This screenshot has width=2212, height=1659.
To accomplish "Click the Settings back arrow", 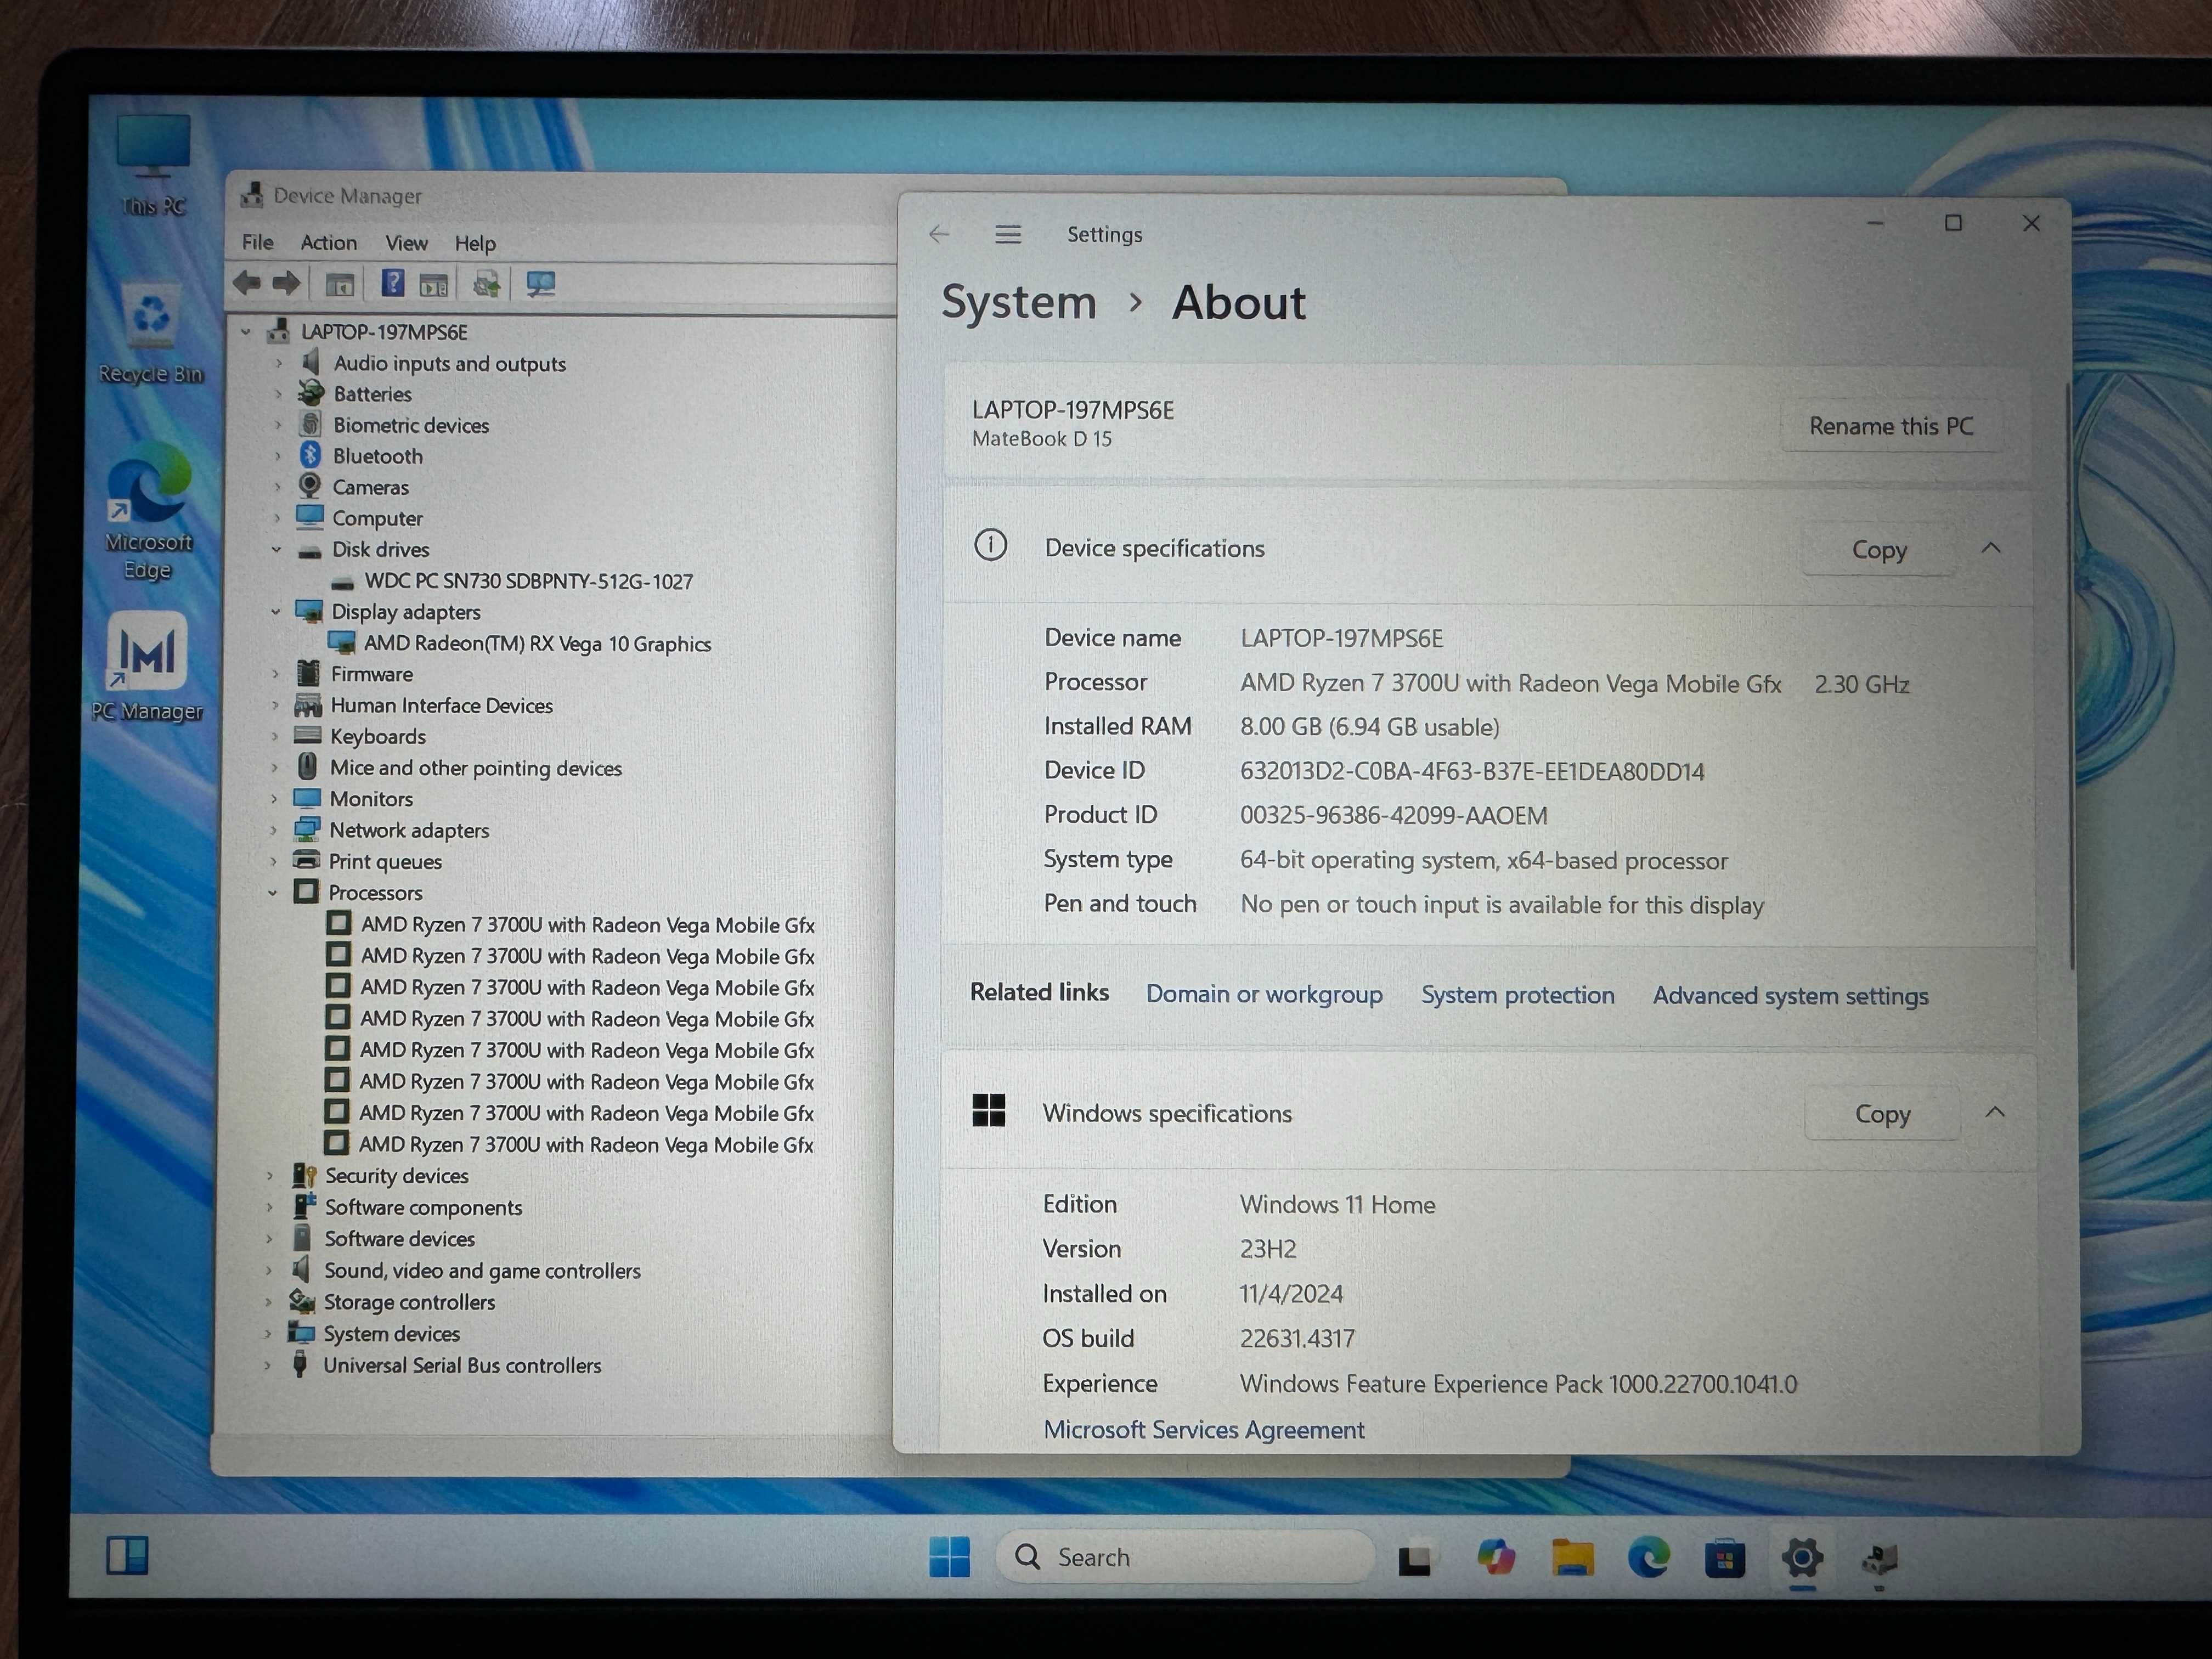I will point(938,234).
